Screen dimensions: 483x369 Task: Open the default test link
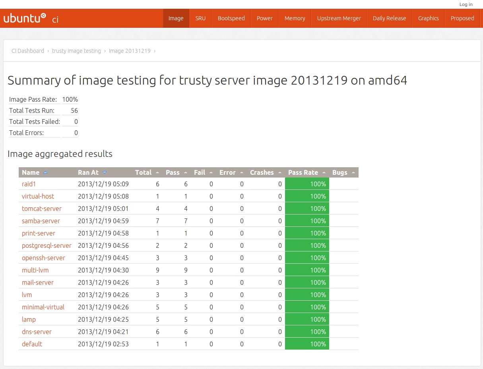coord(32,344)
